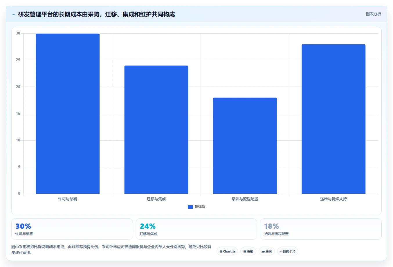393x267 pixels.
Task: Click the y-axis value 0
Action: tap(19, 194)
